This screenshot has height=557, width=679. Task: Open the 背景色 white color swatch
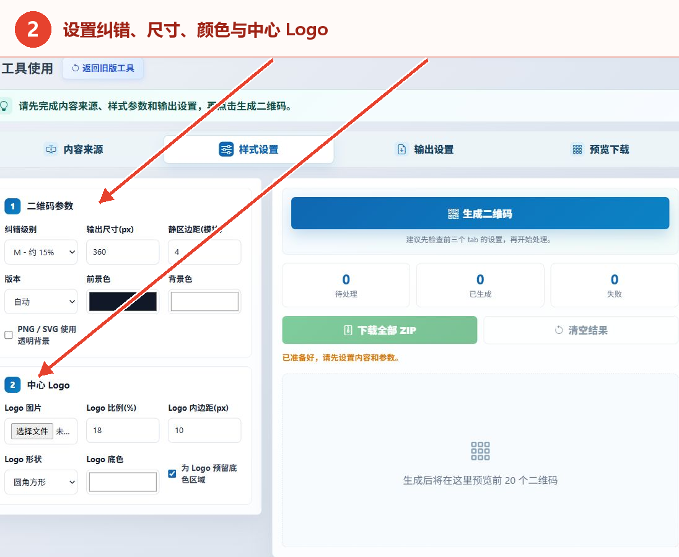click(204, 302)
